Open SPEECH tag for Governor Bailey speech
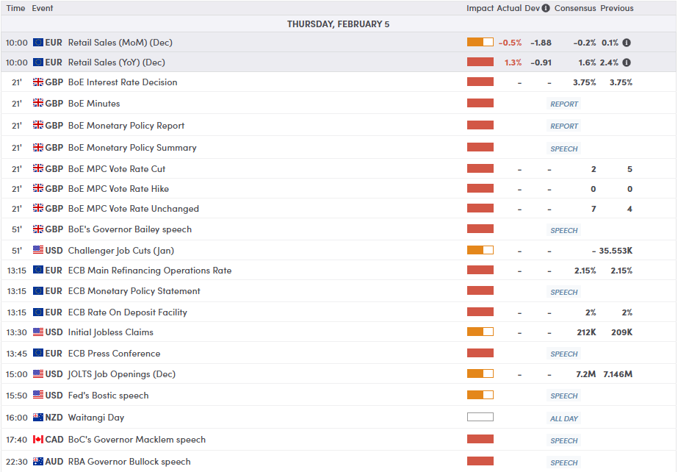678x472 pixels. point(564,231)
